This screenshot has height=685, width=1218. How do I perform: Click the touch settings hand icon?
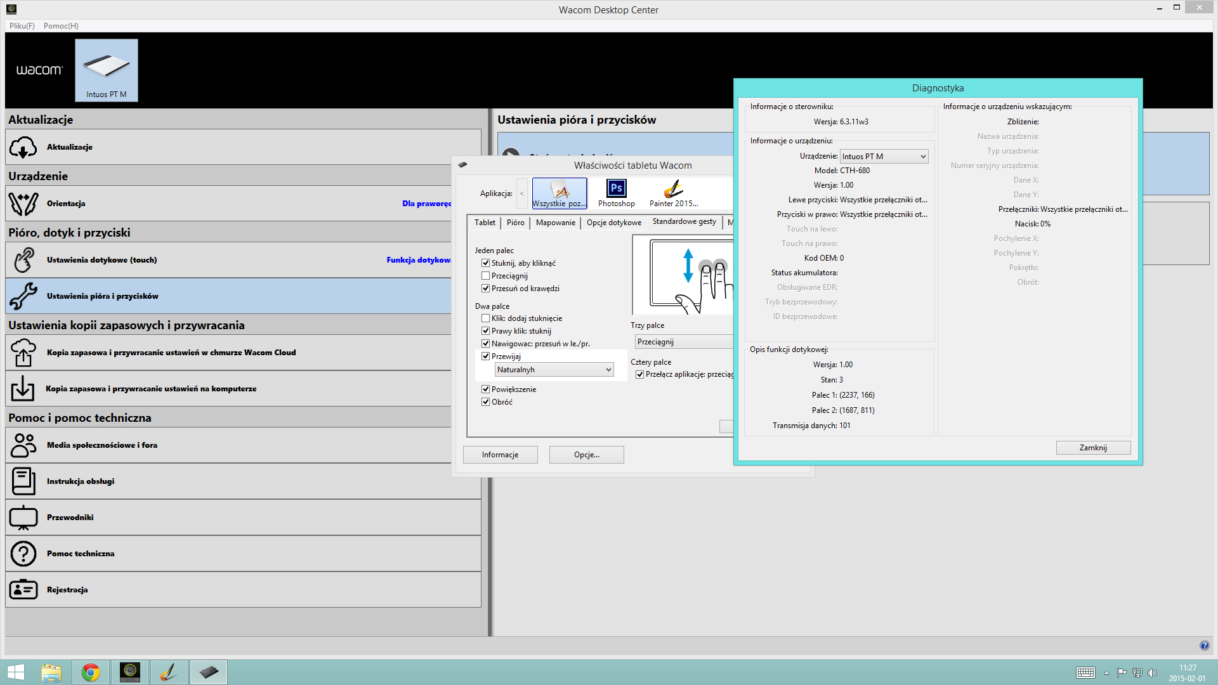23,260
